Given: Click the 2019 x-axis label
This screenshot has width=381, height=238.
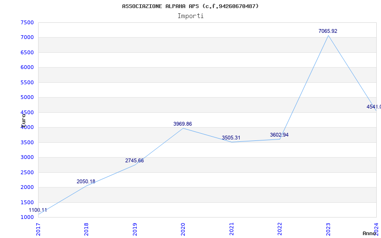Looking at the screenshot, I should point(135,229).
